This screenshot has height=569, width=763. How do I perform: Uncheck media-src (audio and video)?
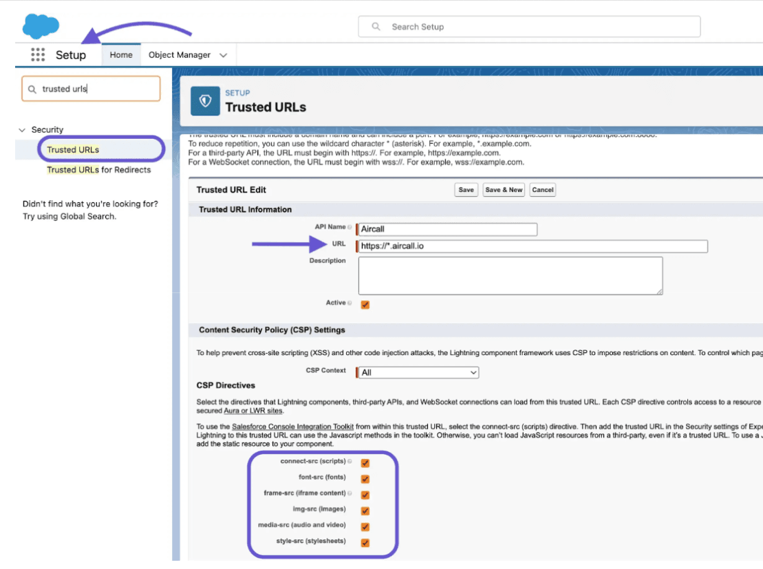pos(365,526)
